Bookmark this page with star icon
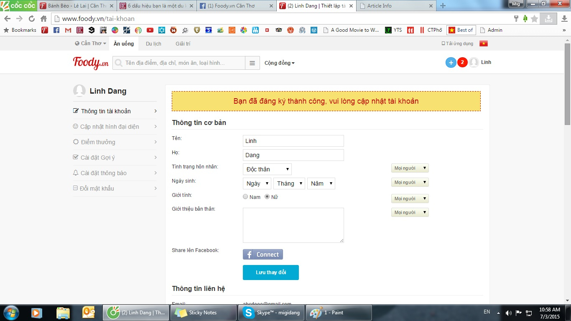 click(534, 18)
